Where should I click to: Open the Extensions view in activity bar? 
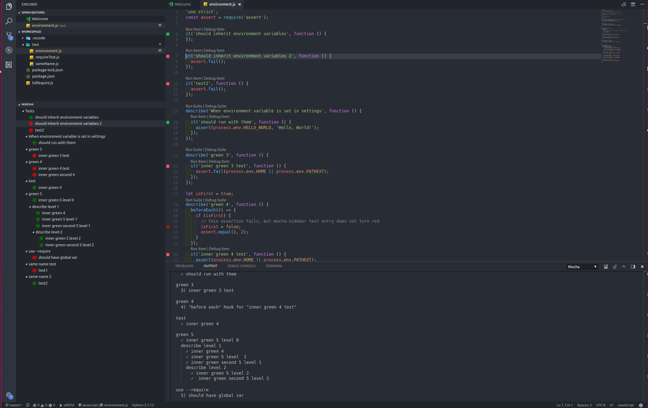[x=9, y=65]
